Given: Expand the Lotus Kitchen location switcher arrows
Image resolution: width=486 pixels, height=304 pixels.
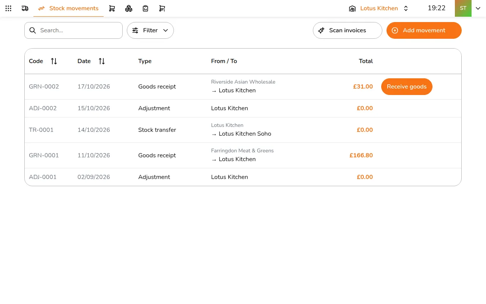Looking at the screenshot, I should [406, 8].
